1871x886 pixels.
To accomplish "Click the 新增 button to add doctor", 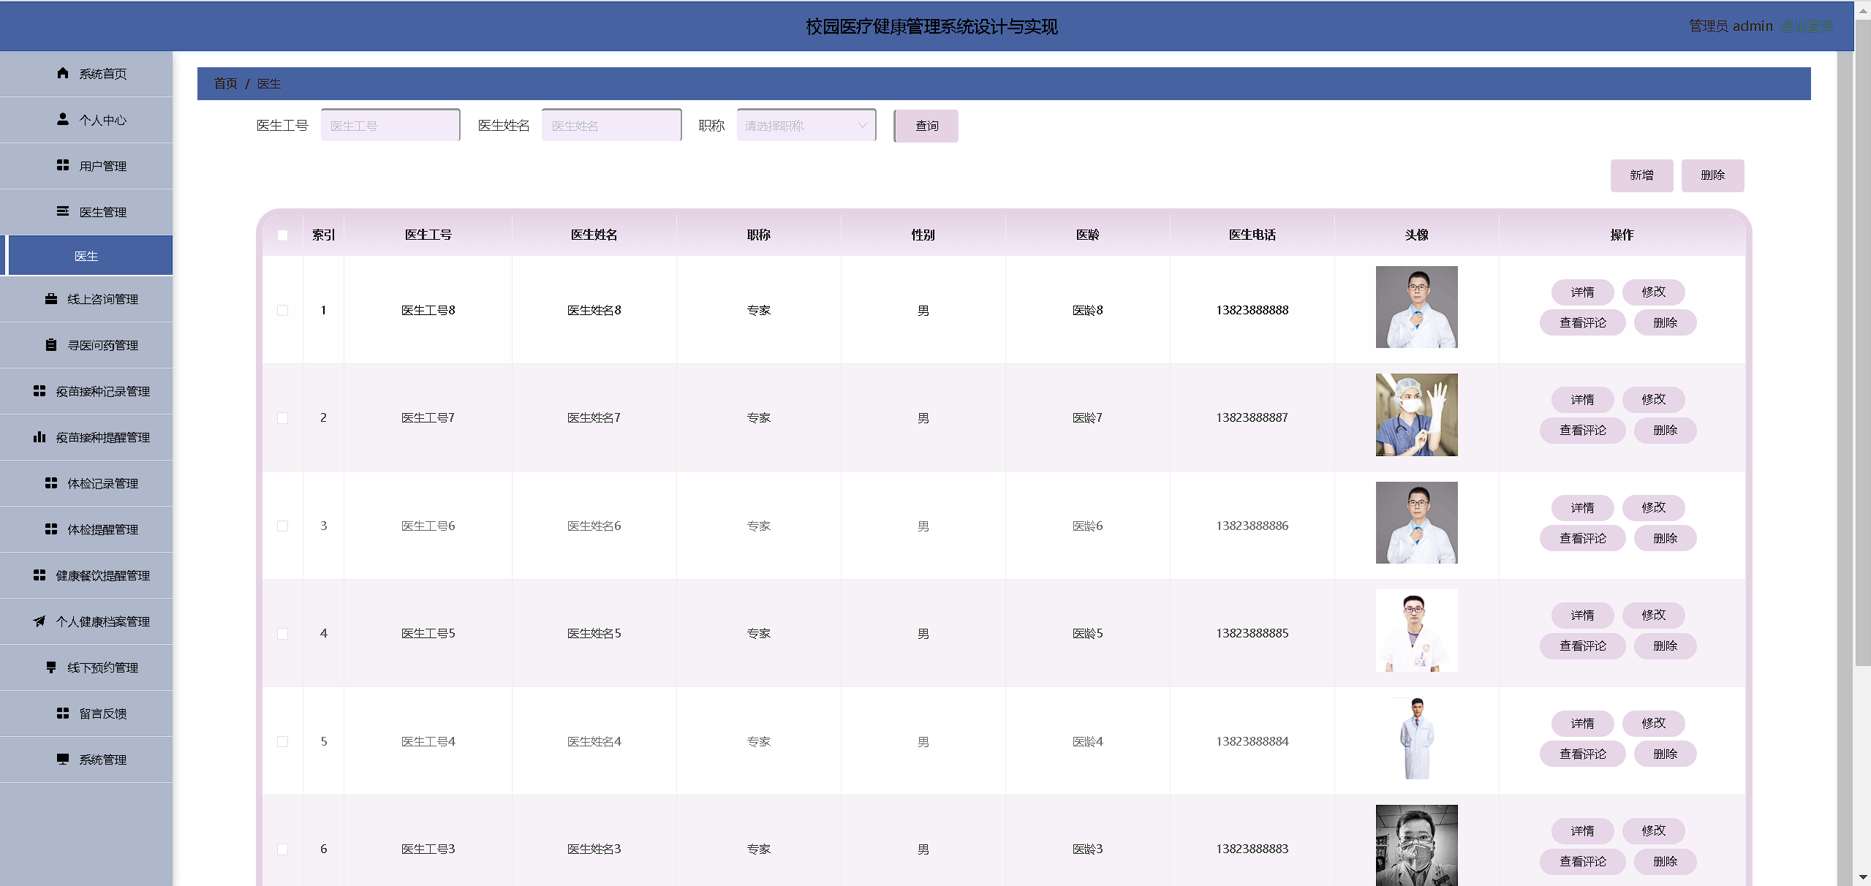I will coord(1641,175).
